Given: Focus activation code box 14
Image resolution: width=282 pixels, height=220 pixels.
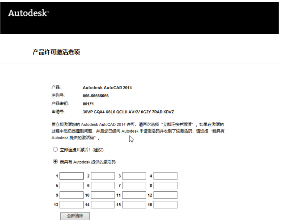Looking at the screenshot, I should click(103, 205).
